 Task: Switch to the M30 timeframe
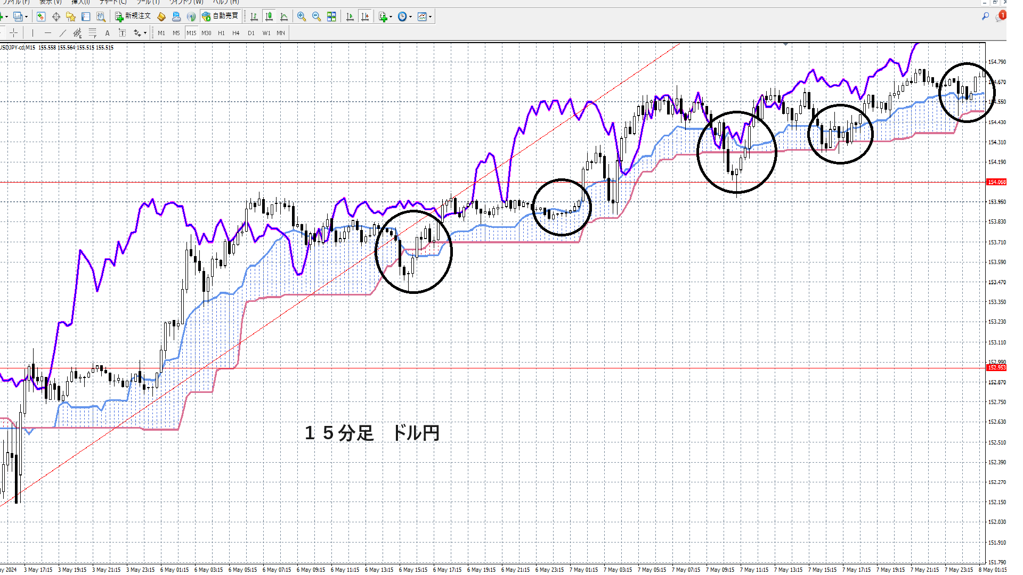[x=206, y=33]
